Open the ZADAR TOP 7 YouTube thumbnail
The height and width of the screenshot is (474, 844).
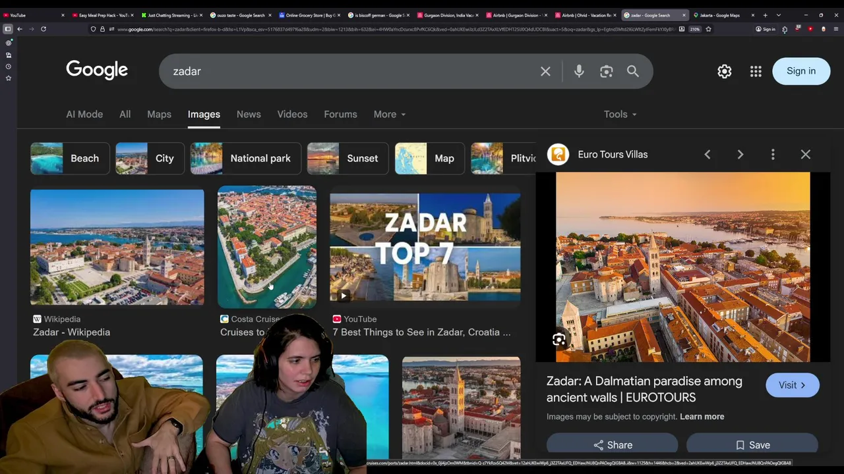point(425,247)
